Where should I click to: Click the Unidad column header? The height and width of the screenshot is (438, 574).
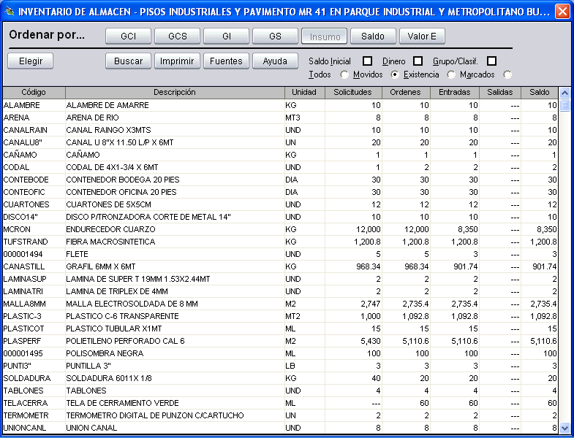tap(304, 93)
